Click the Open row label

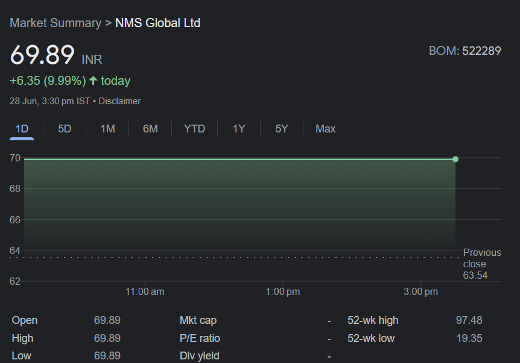[x=25, y=320]
